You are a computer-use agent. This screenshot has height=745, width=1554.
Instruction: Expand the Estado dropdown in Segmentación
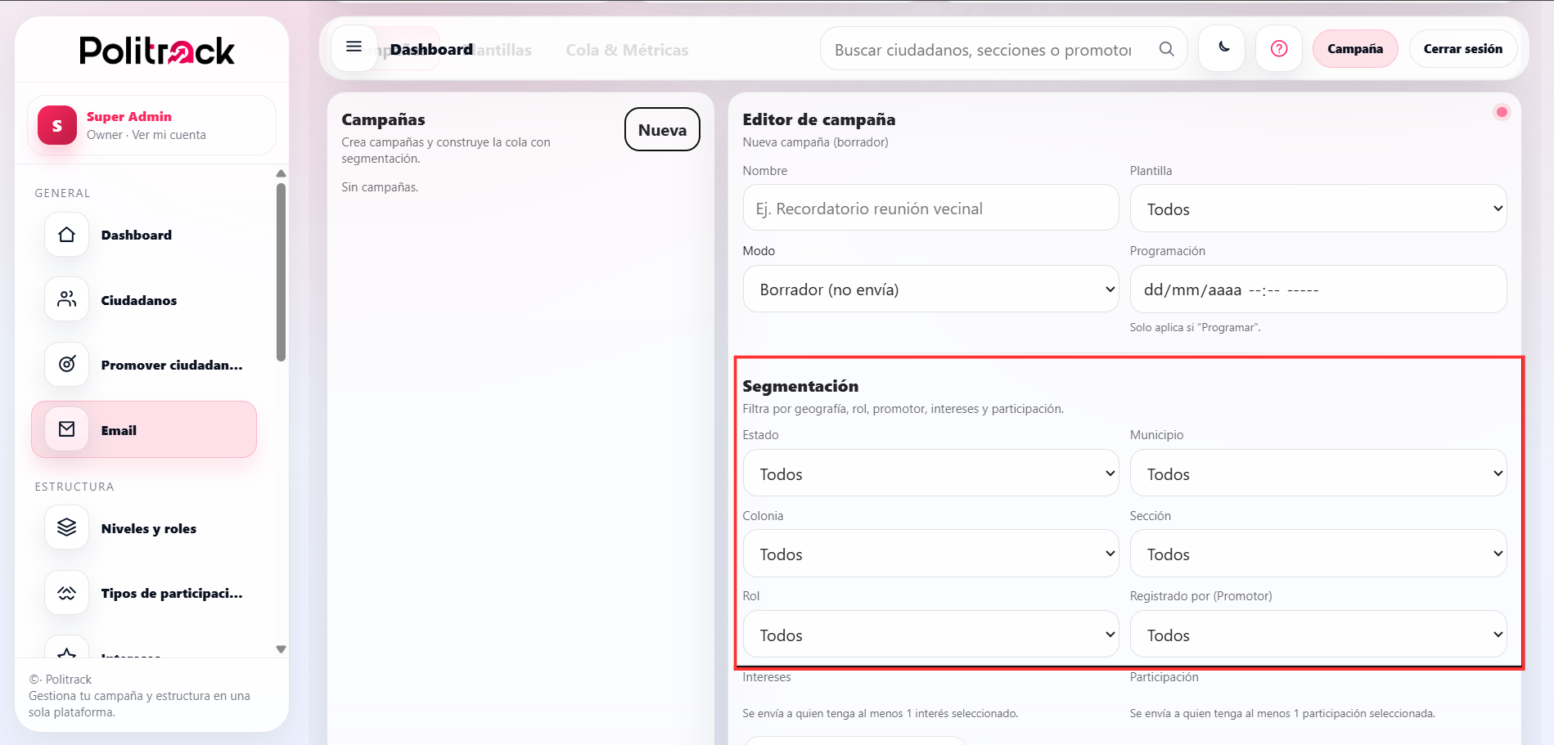point(930,473)
